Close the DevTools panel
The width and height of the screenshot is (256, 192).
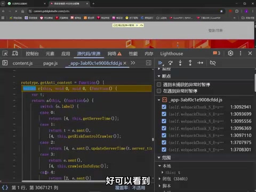pos(250,53)
